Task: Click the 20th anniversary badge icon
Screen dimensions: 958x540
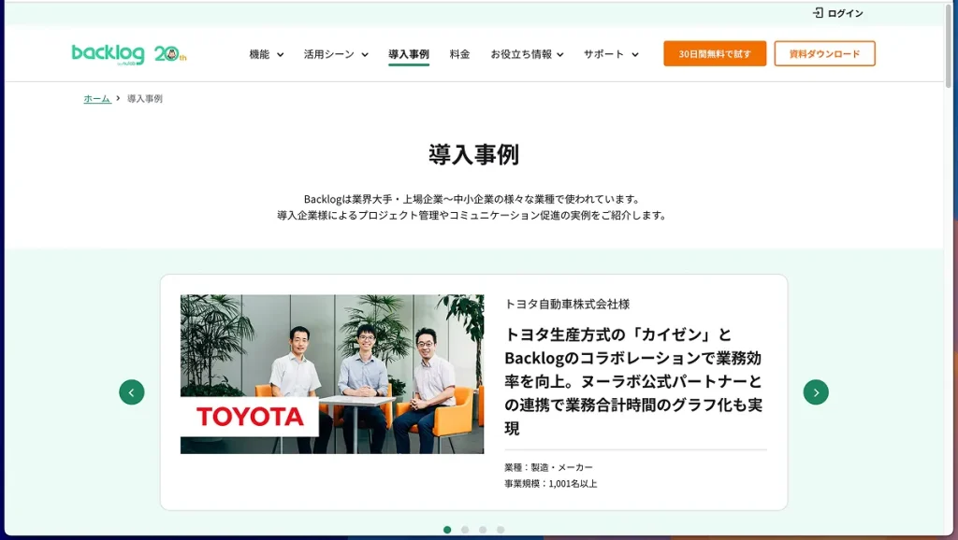Action: click(x=170, y=53)
